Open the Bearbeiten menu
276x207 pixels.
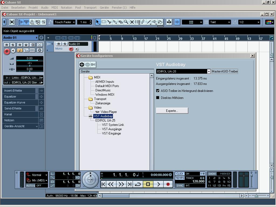pos(18,8)
